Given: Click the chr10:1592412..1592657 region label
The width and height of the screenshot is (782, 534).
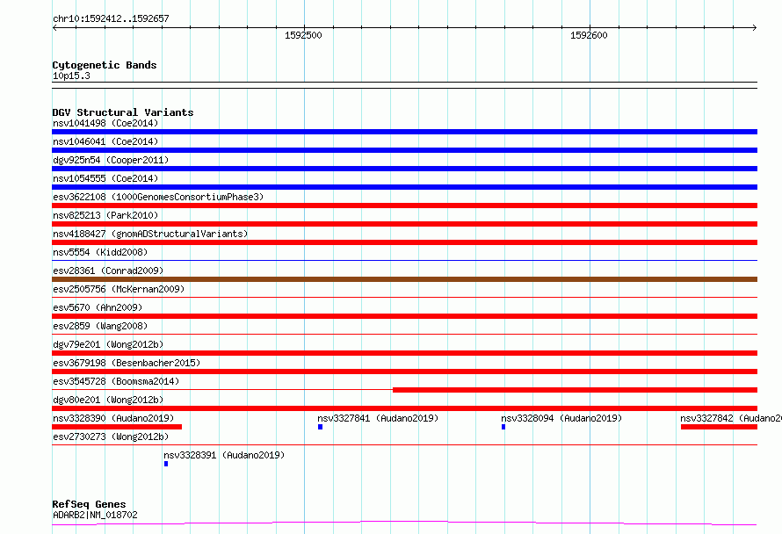Looking at the screenshot, I should tap(111, 19).
